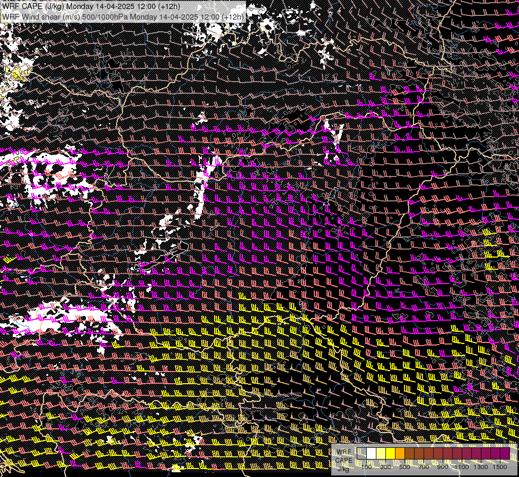Click the 100 legend value label
519x477 pixels.
tap(366, 467)
